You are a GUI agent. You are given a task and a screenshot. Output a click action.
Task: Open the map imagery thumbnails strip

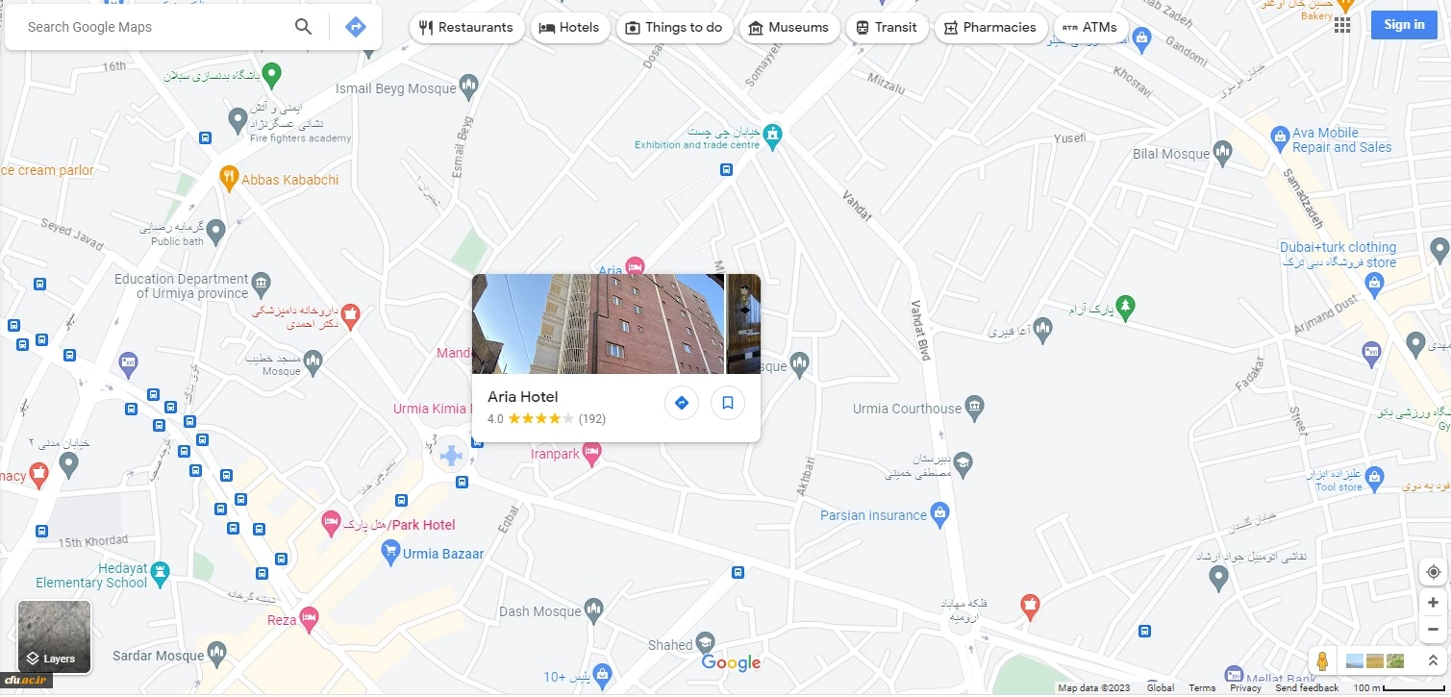[1375, 660]
